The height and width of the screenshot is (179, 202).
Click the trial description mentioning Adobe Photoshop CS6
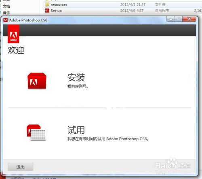[108, 139]
